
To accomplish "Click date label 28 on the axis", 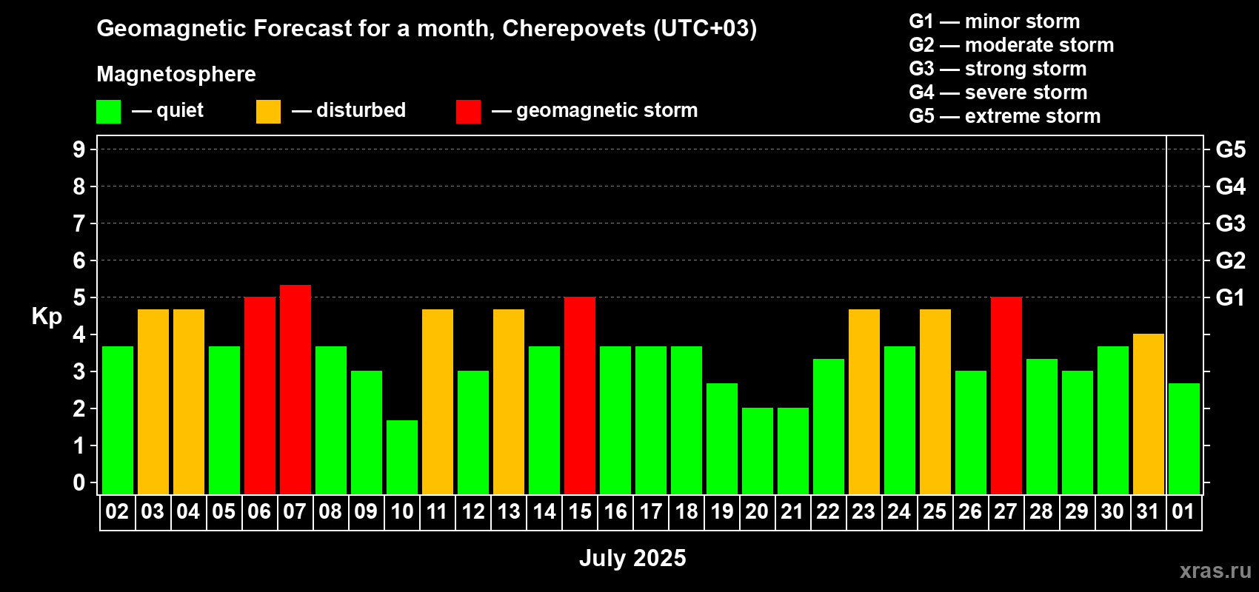I will pyautogui.click(x=1041, y=512).
